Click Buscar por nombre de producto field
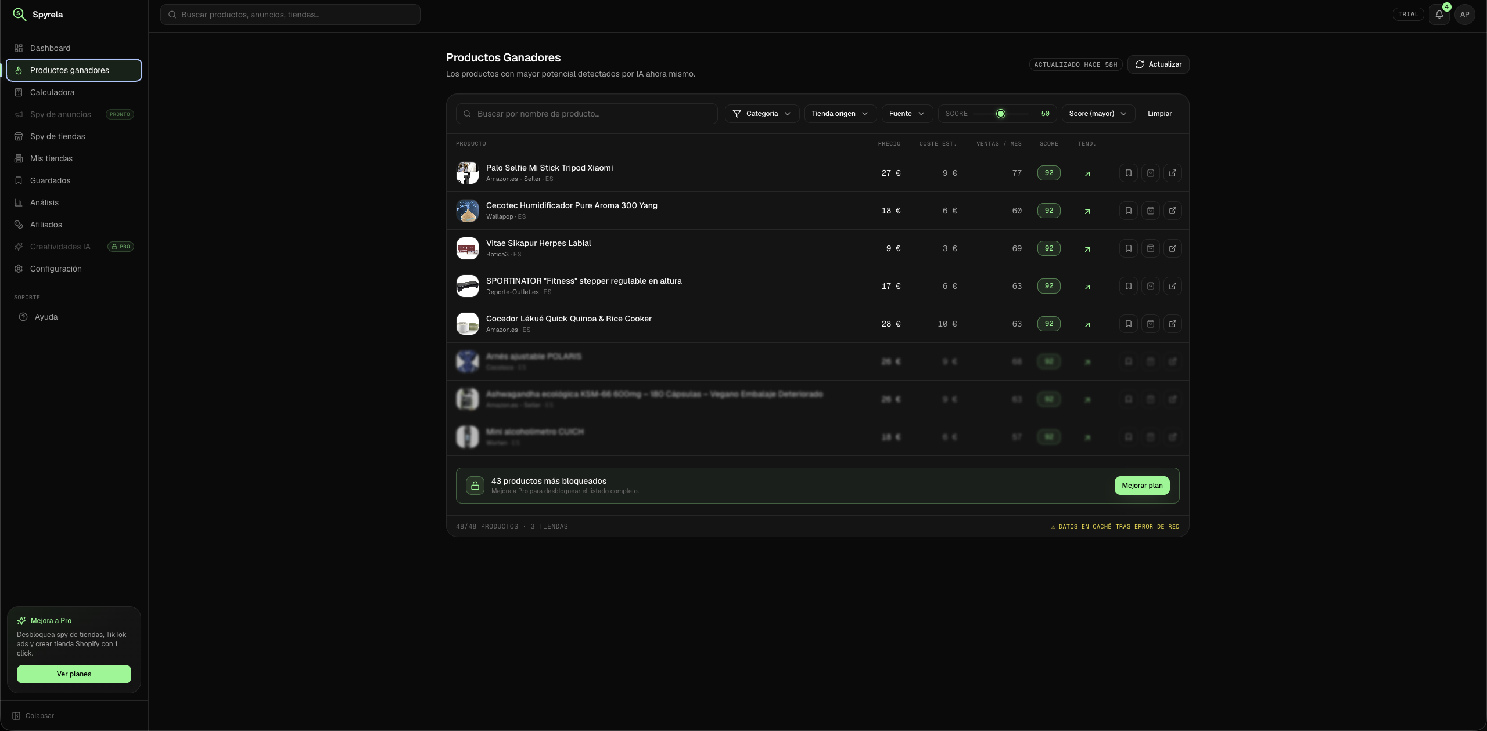 [587, 114]
